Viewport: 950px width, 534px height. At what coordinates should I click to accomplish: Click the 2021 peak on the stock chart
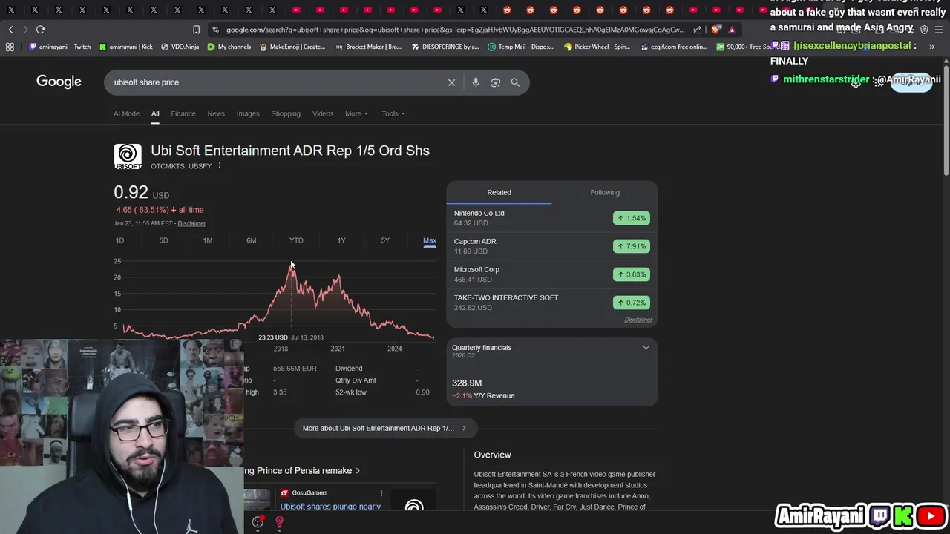pos(338,277)
